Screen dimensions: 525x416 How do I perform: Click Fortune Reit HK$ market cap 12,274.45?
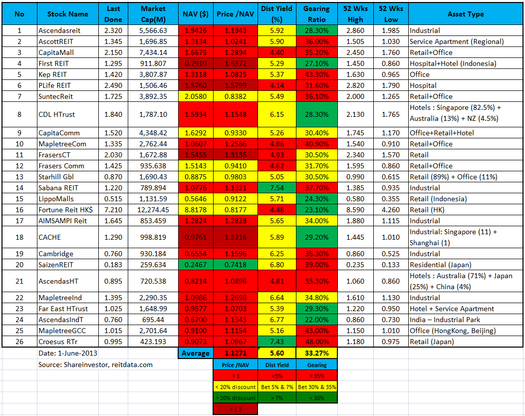[x=153, y=210]
